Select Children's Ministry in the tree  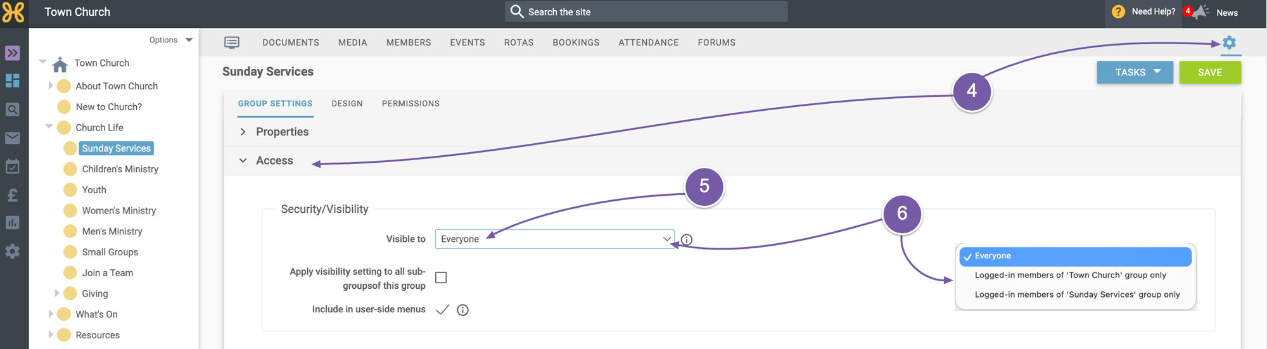[120, 169]
